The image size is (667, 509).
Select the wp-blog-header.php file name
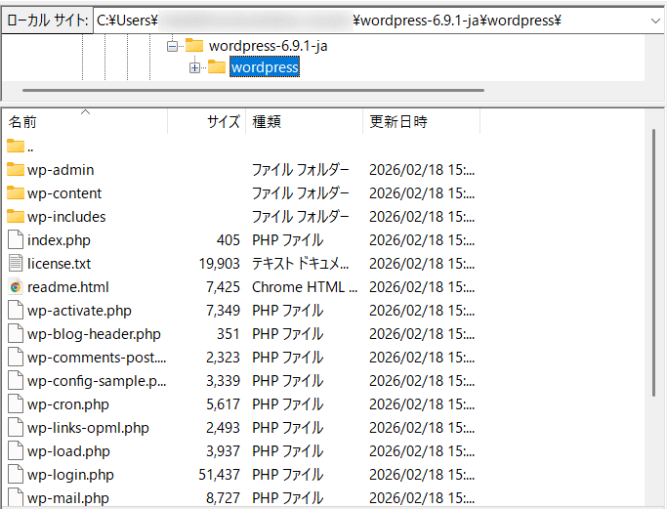pyautogui.click(x=94, y=334)
